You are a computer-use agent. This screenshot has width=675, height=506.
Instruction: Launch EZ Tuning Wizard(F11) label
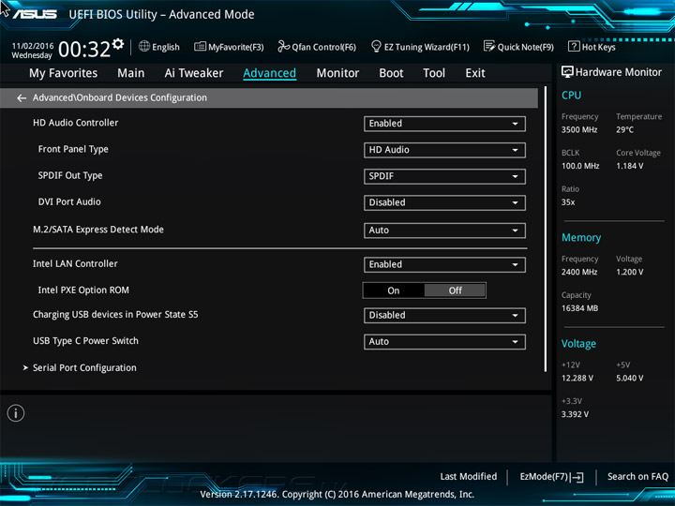[427, 47]
